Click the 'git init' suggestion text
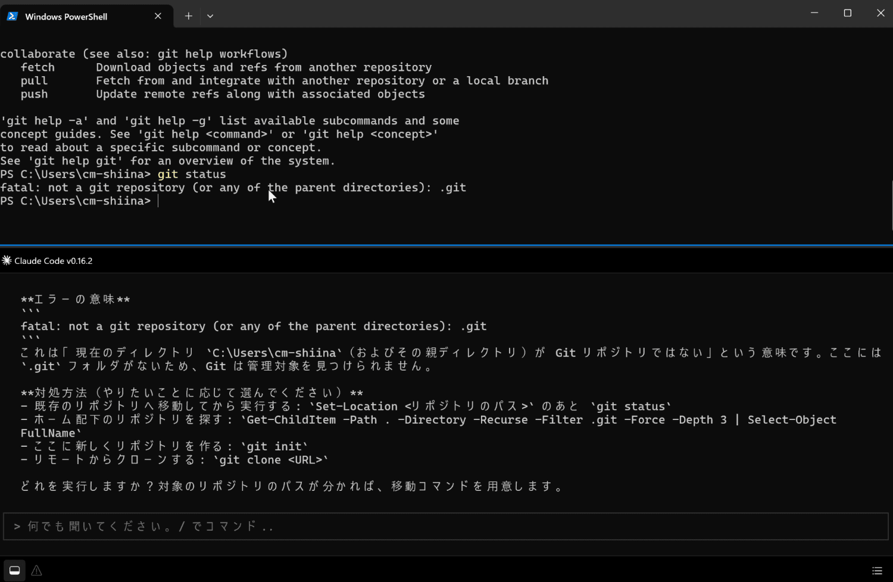Viewport: 893px width, 582px height. click(274, 446)
